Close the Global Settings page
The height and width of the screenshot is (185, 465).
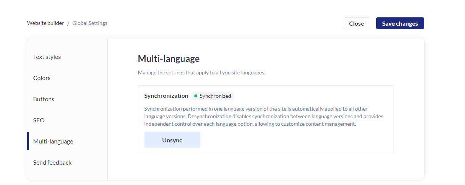(356, 23)
